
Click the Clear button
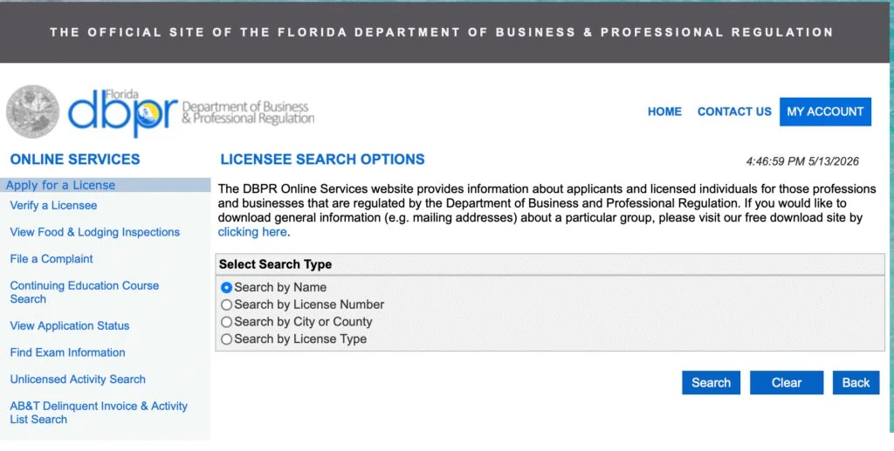787,383
